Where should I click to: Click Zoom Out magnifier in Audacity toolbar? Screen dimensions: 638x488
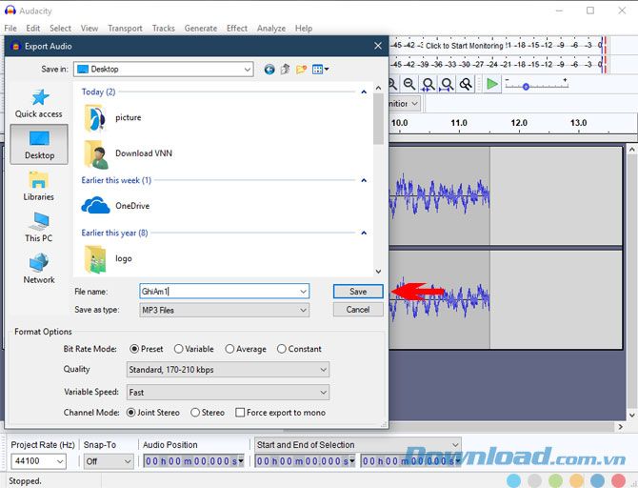click(409, 84)
